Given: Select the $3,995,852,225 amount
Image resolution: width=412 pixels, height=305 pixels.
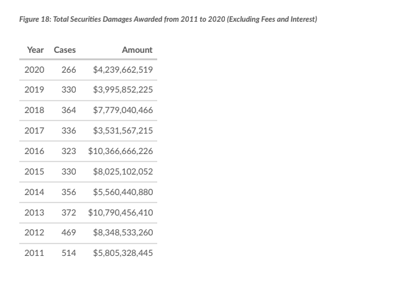Looking at the screenshot, I should [122, 90].
